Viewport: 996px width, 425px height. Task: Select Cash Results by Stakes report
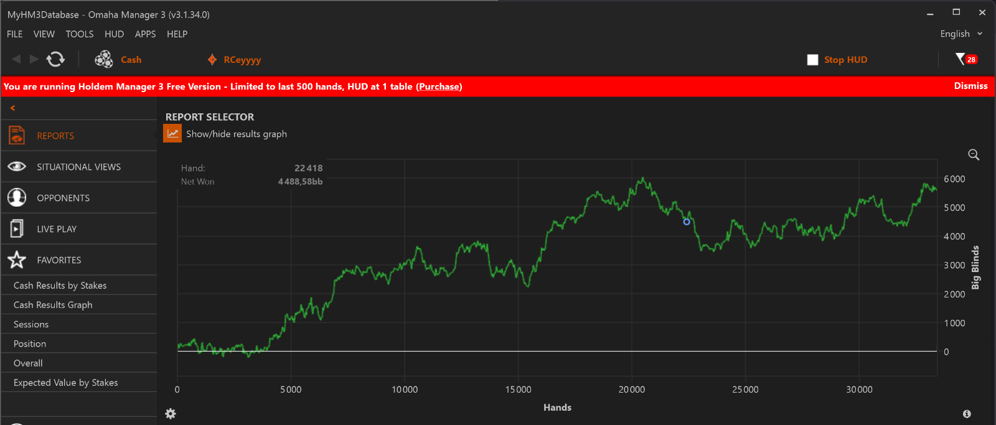pyautogui.click(x=60, y=286)
